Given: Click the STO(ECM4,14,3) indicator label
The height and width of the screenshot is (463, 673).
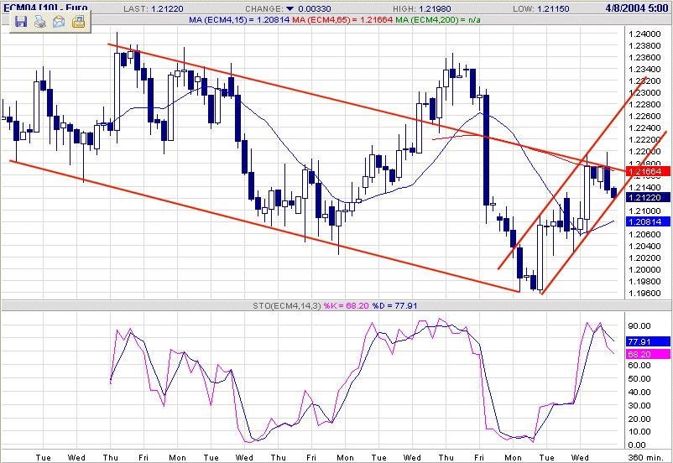Looking at the screenshot, I should tap(287, 306).
